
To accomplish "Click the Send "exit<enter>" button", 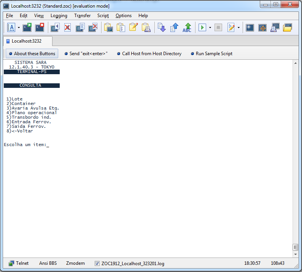I will 86,54.
